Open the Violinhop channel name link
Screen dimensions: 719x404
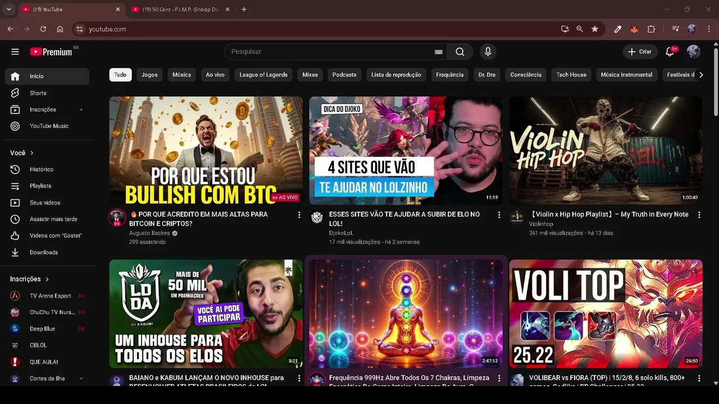point(541,224)
